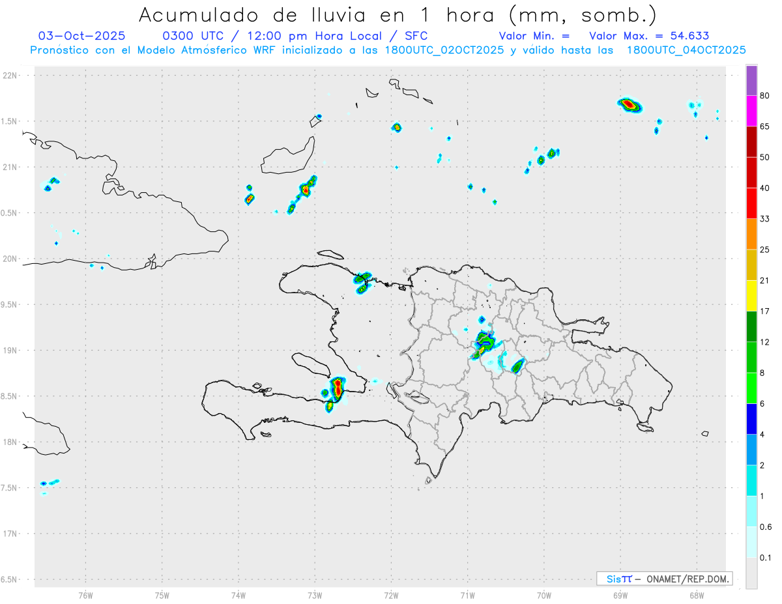Click the legend value '50'
The image size is (782, 604).
(x=765, y=157)
